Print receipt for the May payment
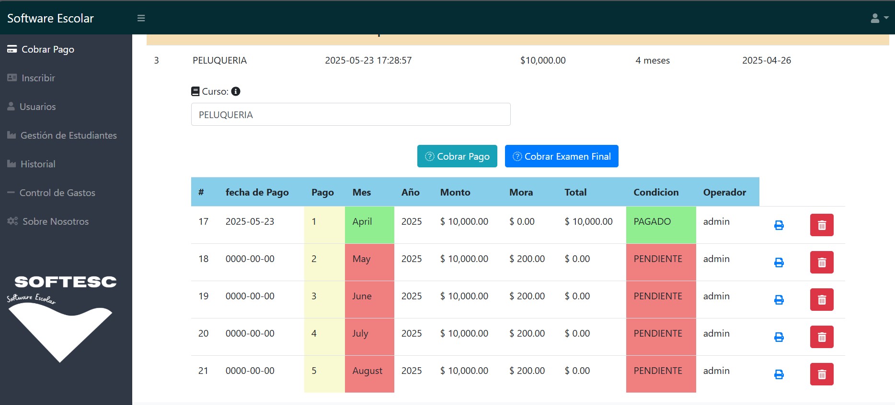 click(x=779, y=263)
